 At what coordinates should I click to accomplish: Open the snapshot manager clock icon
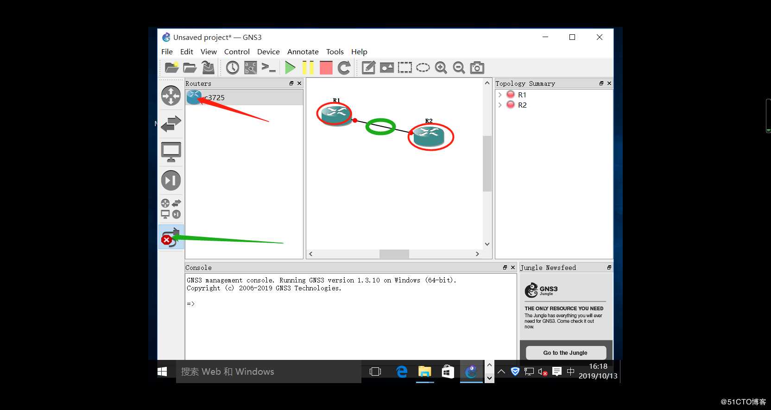click(x=233, y=68)
